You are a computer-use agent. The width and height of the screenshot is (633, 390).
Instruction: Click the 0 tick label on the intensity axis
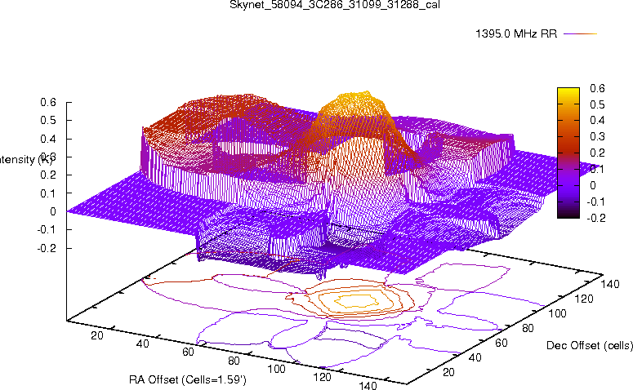(53, 211)
